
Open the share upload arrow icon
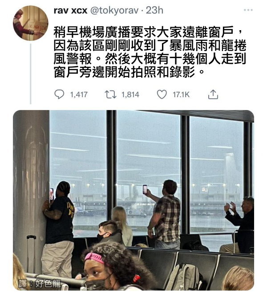[x=213, y=94]
